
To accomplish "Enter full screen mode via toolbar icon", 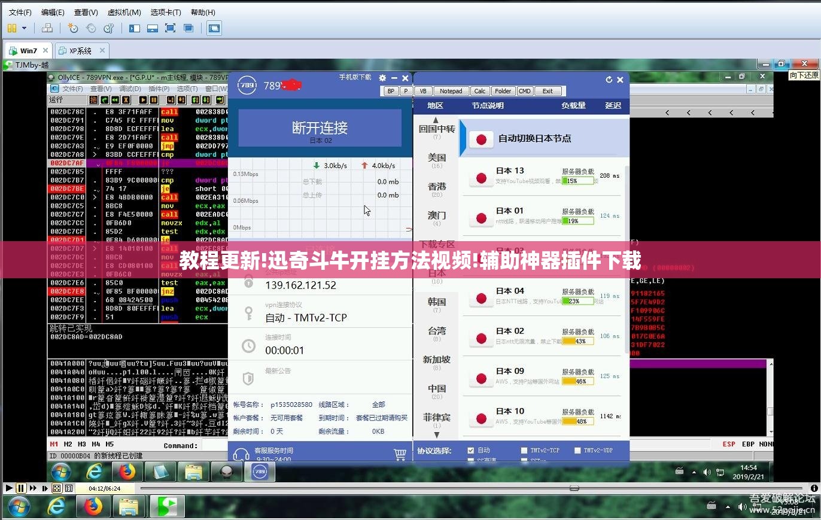I will click(171, 28).
